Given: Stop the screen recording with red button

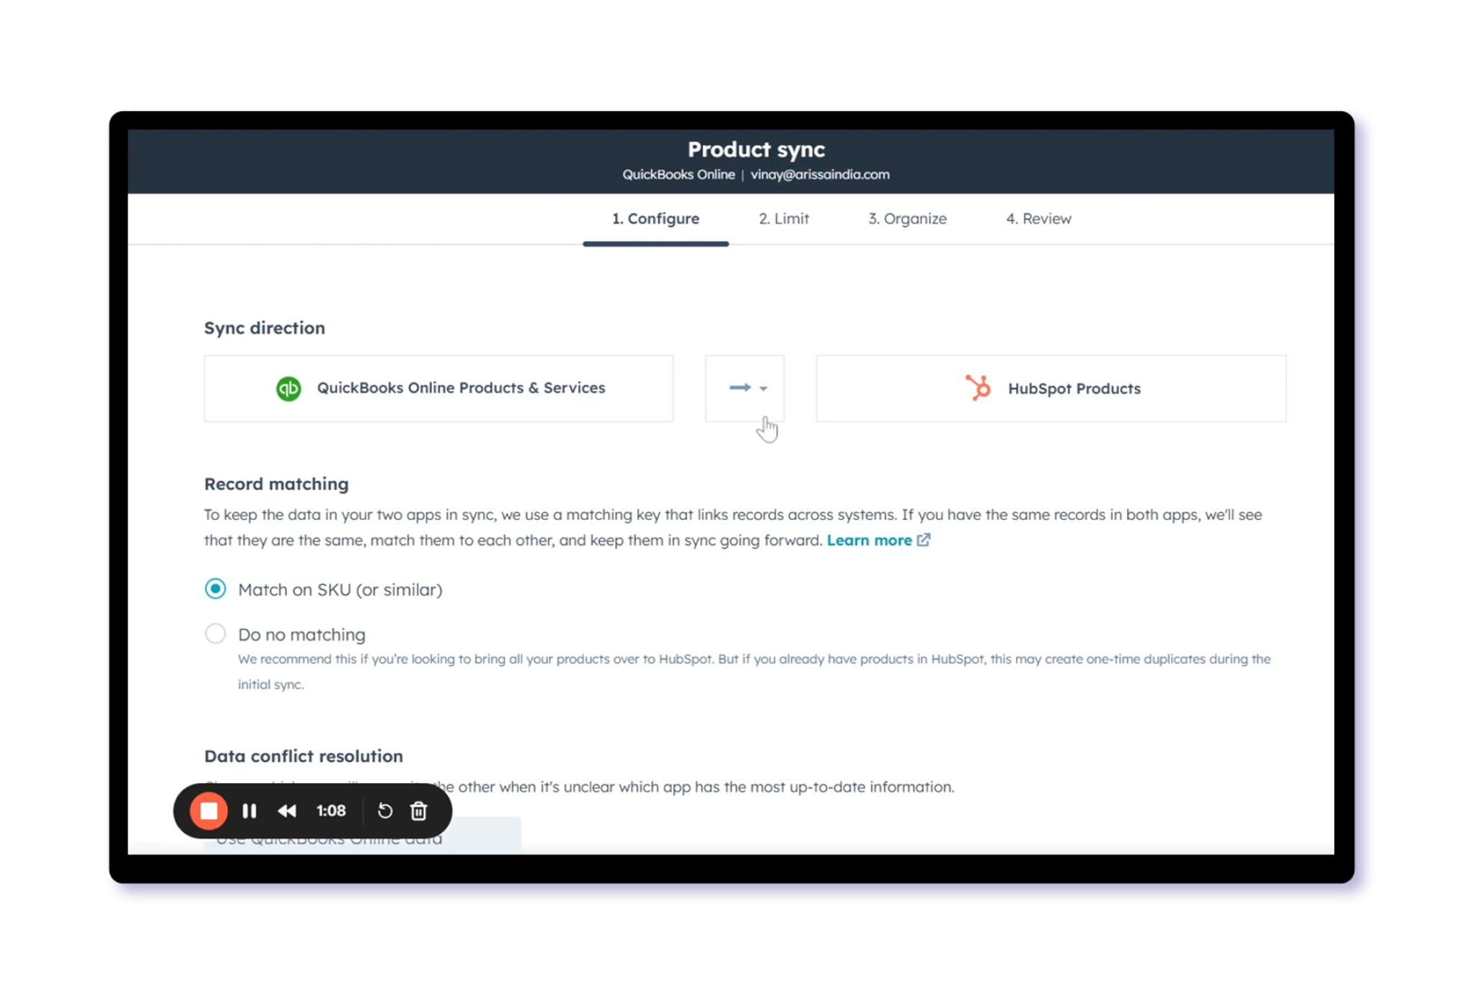Looking at the screenshot, I should 208,810.
